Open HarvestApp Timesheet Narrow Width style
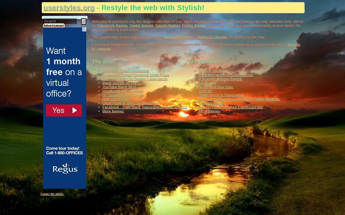 pos(239,99)
